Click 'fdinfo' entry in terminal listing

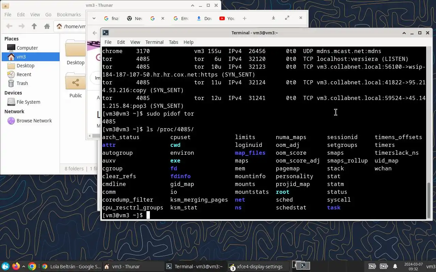(x=180, y=176)
